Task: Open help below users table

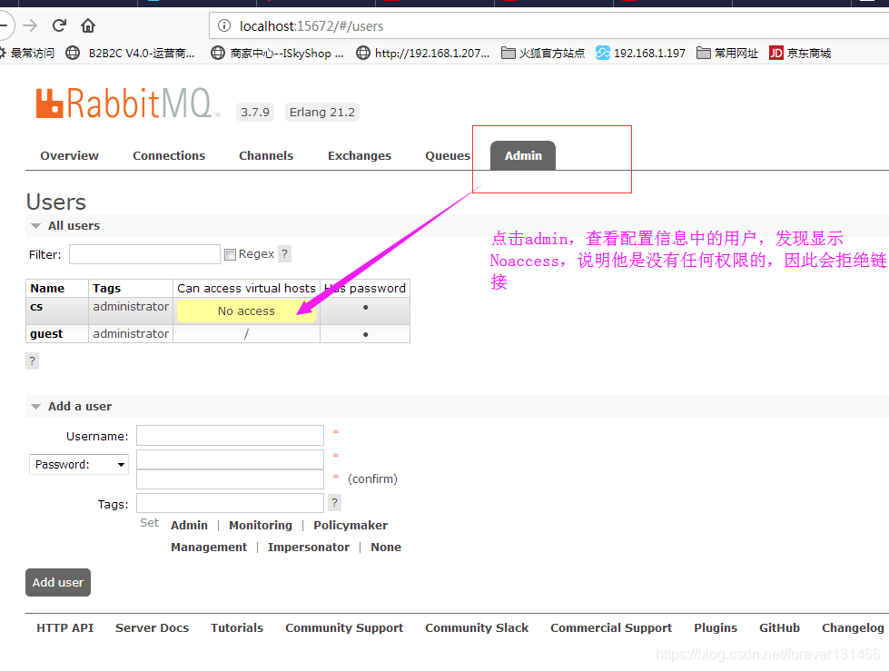Action: (33, 361)
